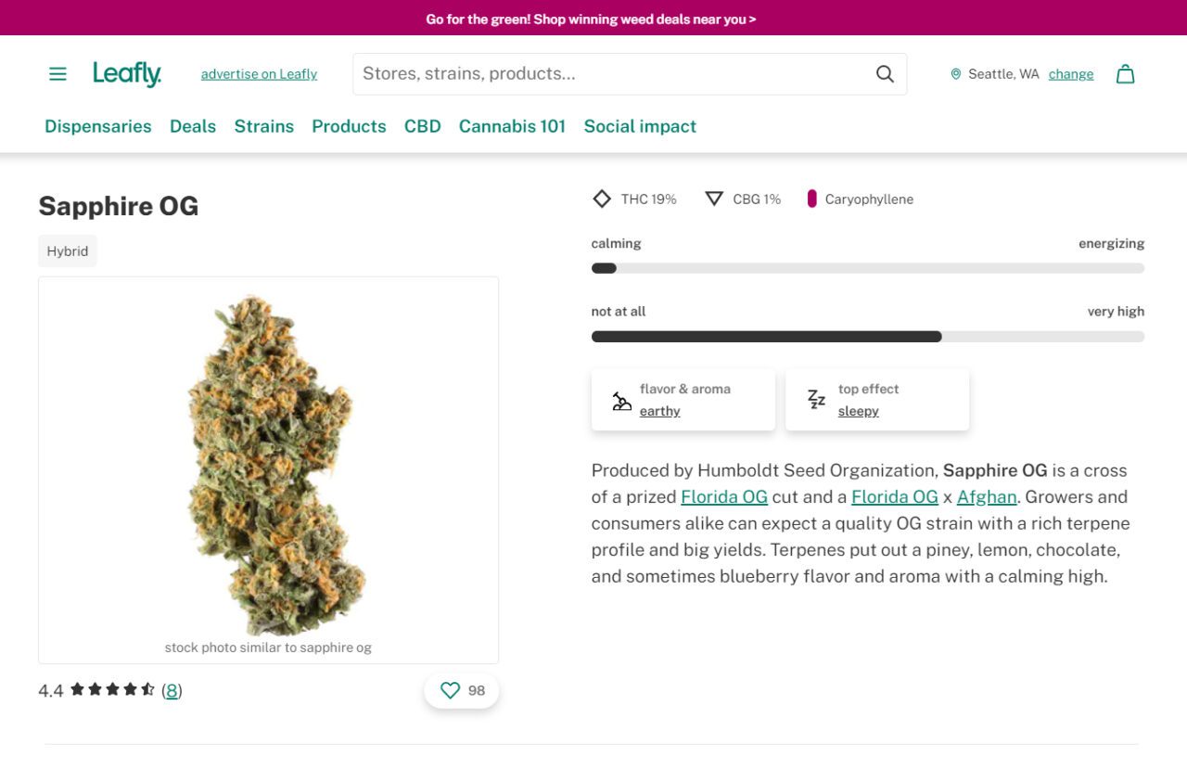The width and height of the screenshot is (1187, 757).
Task: Click the calming-energizing slider indicator
Action: coord(604,267)
